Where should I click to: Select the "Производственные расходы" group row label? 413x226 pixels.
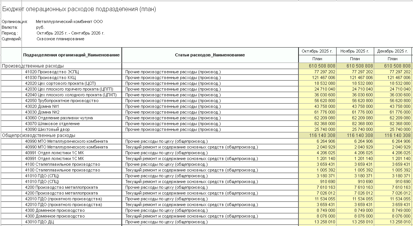(28, 66)
